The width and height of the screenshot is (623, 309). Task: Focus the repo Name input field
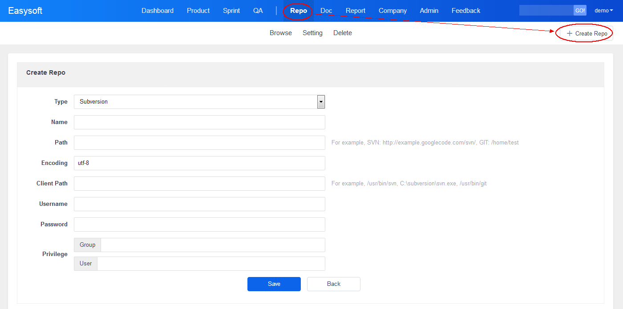click(199, 122)
